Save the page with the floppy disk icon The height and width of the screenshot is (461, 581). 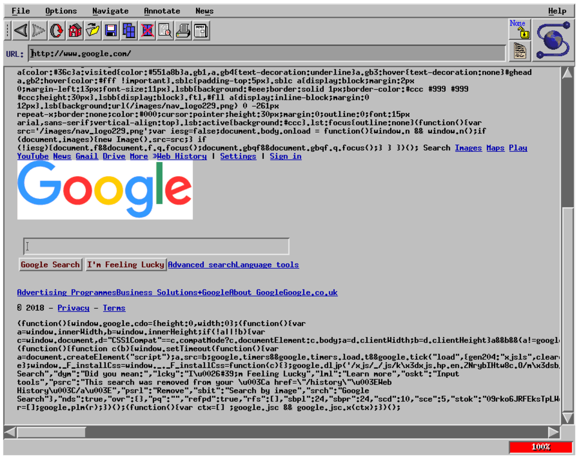pos(111,30)
